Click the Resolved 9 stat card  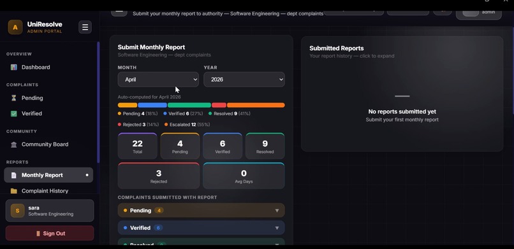click(x=265, y=146)
